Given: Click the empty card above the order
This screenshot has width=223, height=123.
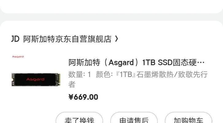Looking at the screenshot, I should pyautogui.click(x=112, y=6).
